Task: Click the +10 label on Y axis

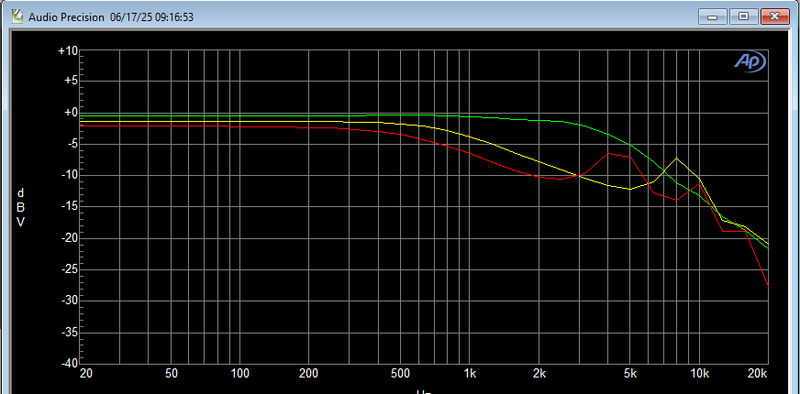Action: (x=68, y=51)
